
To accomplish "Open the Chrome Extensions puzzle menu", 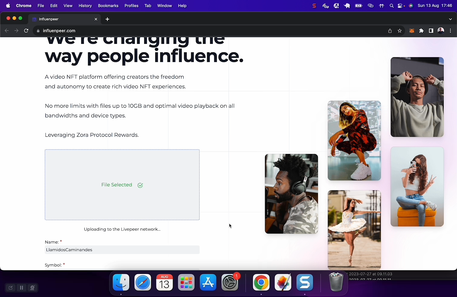I will [x=421, y=31].
